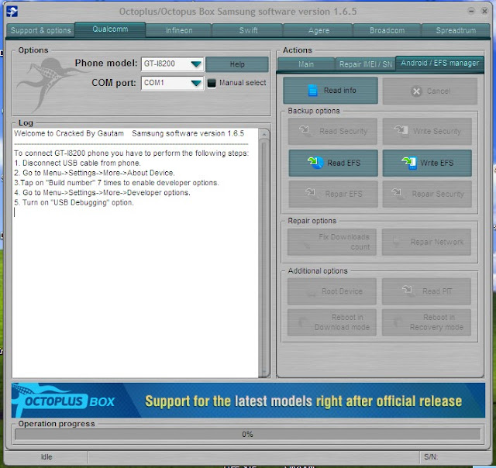Click the Write EFS phone icon
Viewport: 496px width, 468px height.
click(409, 163)
